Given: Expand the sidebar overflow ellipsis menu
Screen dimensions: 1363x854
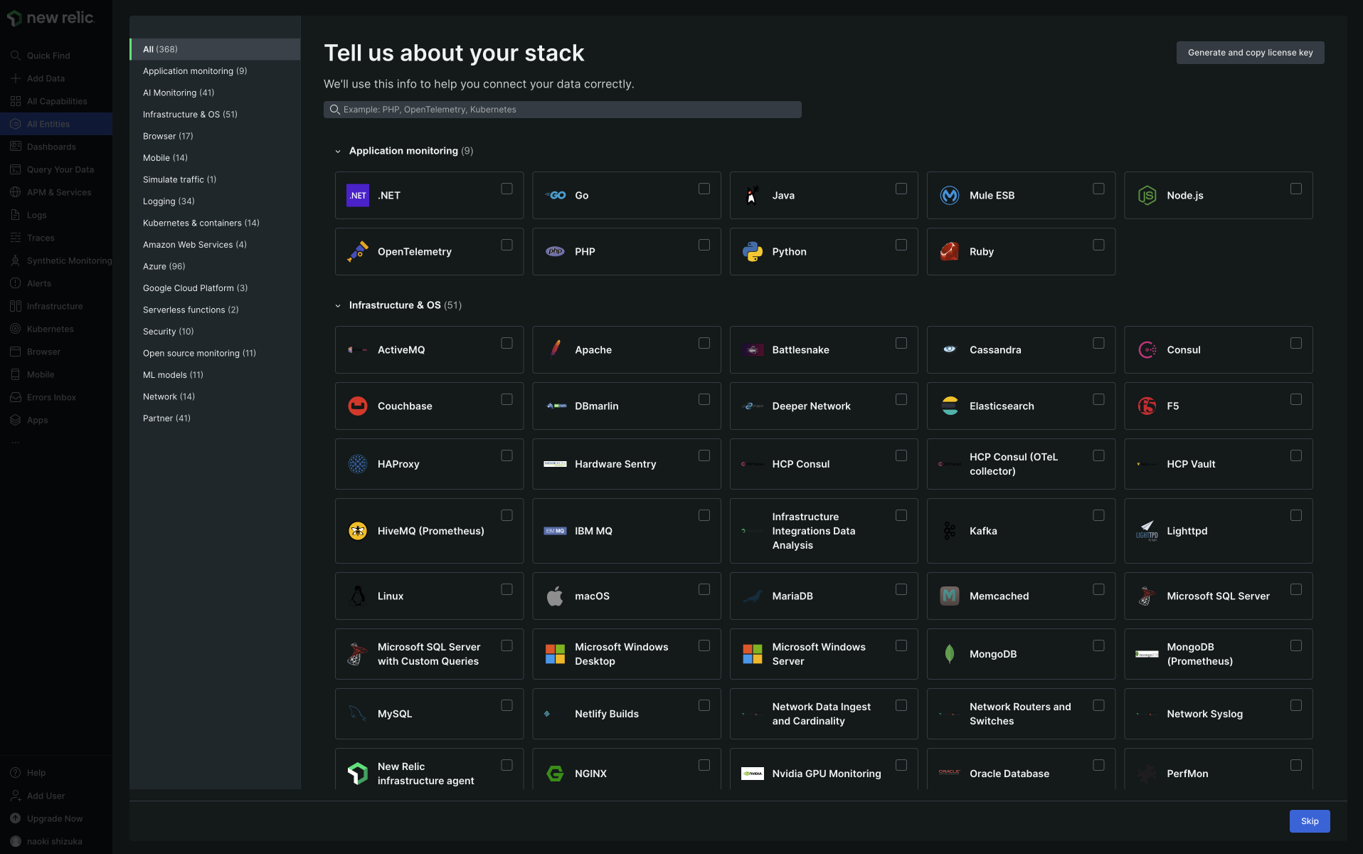Looking at the screenshot, I should coord(16,441).
